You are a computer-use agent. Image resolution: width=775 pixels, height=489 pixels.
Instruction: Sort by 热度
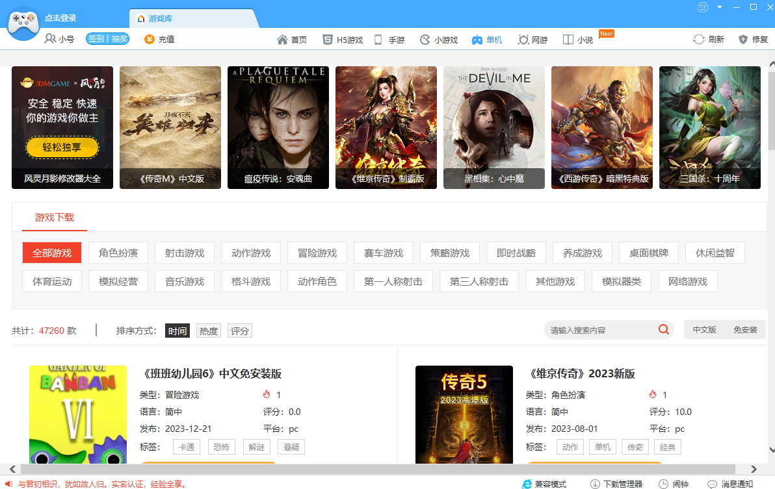[209, 331]
